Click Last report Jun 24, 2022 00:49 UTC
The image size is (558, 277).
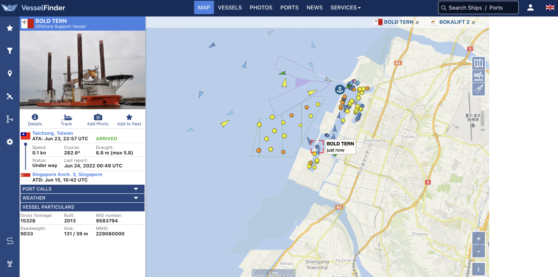click(93, 166)
